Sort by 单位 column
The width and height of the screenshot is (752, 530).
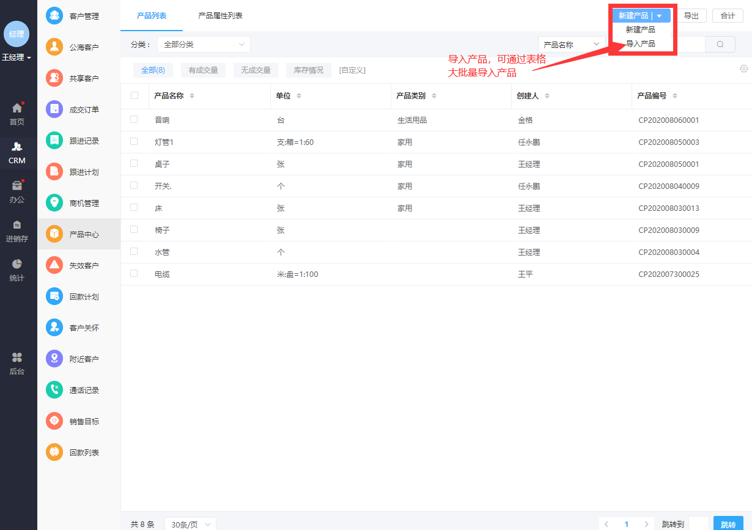[299, 96]
